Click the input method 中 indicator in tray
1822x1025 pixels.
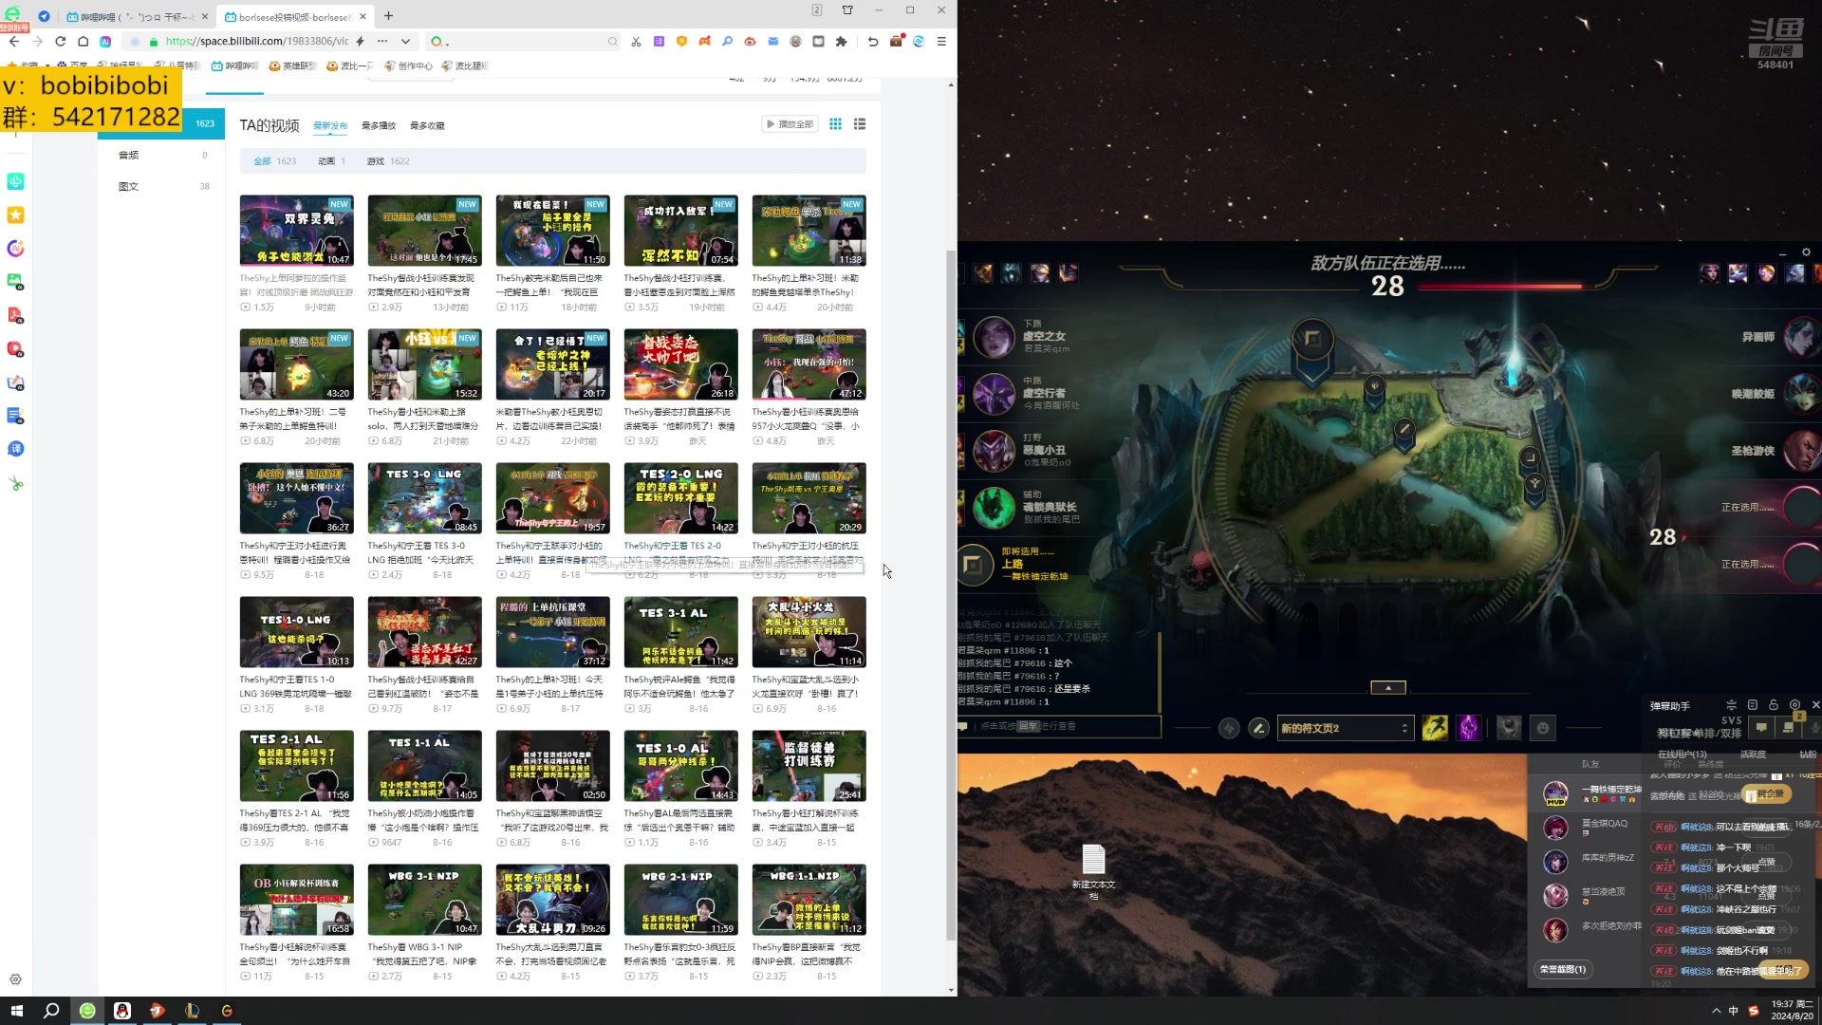(x=1734, y=1011)
